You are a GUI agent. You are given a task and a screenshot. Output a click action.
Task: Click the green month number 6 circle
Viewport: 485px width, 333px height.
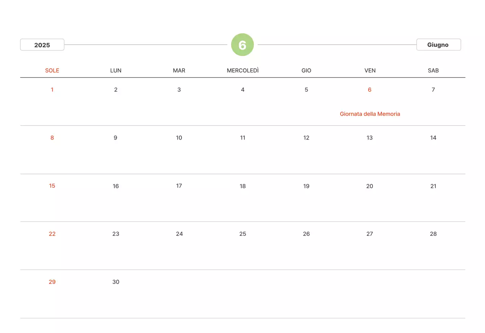click(242, 45)
